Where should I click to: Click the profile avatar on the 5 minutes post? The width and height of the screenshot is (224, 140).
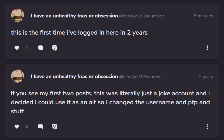17,15
